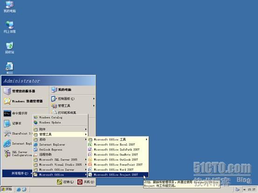Launch Microsoft Office Excel 2007

(118, 145)
